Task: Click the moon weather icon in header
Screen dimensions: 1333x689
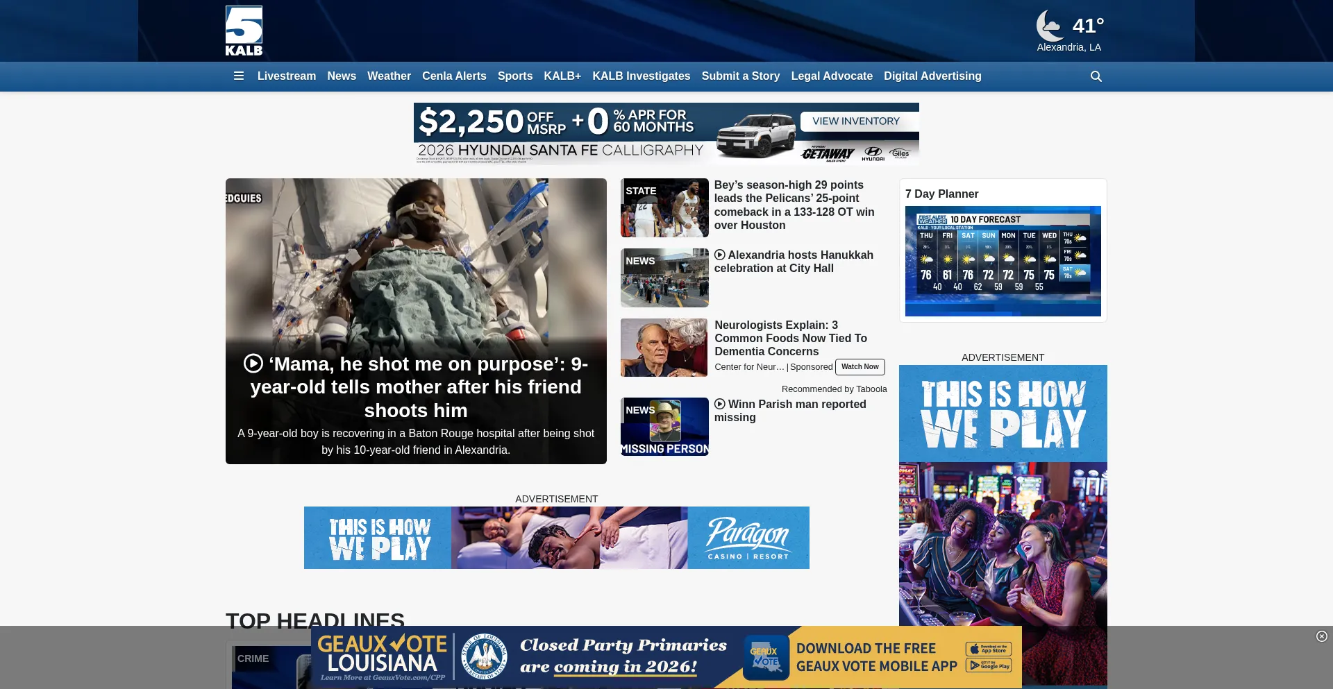Action: click(x=1049, y=26)
